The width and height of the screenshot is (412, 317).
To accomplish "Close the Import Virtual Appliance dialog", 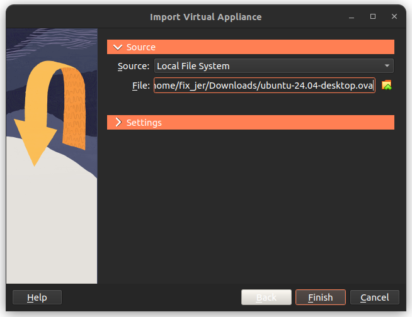I will [394, 16].
